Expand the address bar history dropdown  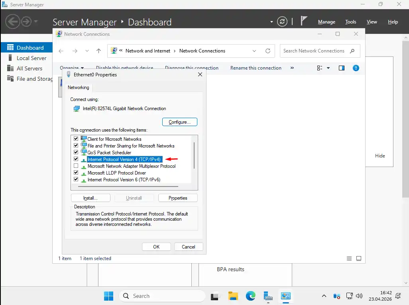click(254, 51)
